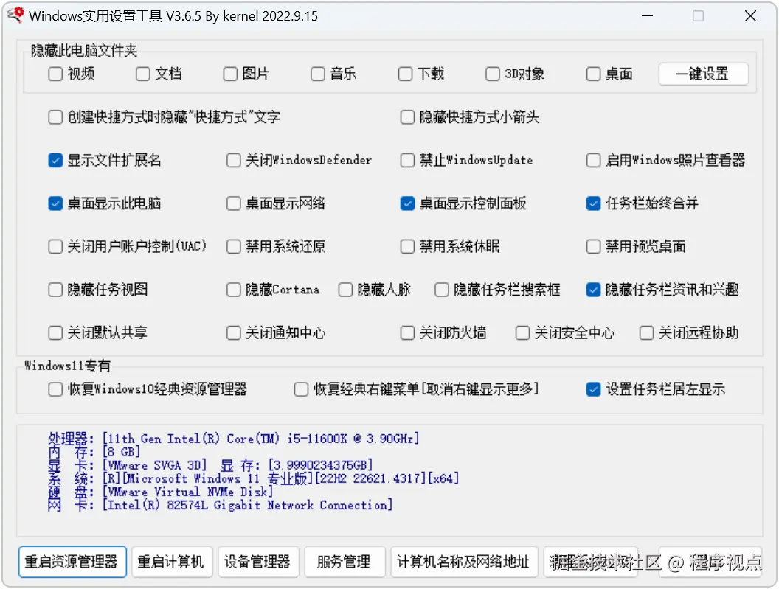
Task: Open 设备管理器 via its button
Action: (258, 562)
